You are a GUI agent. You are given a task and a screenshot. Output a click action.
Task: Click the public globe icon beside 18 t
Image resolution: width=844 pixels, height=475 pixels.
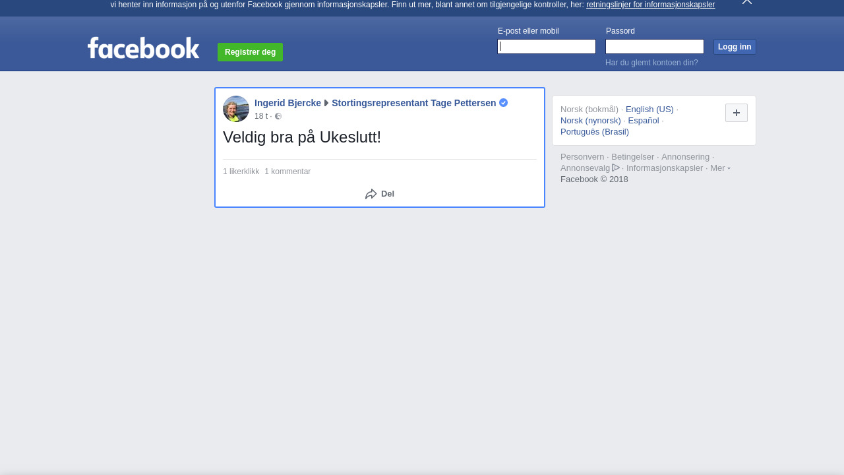[x=278, y=116]
